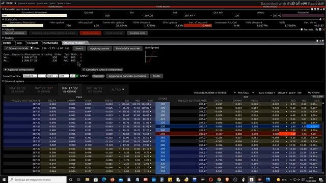
Task: Select the JUN 17 '22 expiry tab
Action: pyautogui.click(x=70, y=89)
